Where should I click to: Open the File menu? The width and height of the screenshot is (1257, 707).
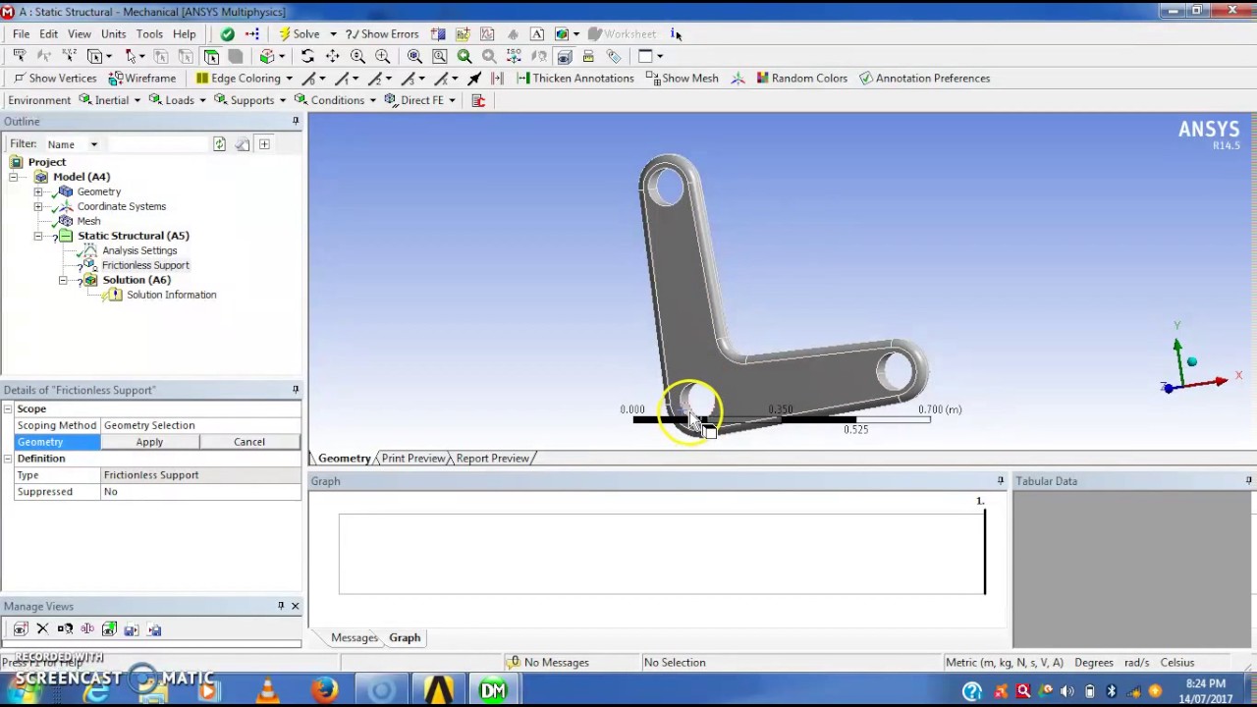click(21, 33)
